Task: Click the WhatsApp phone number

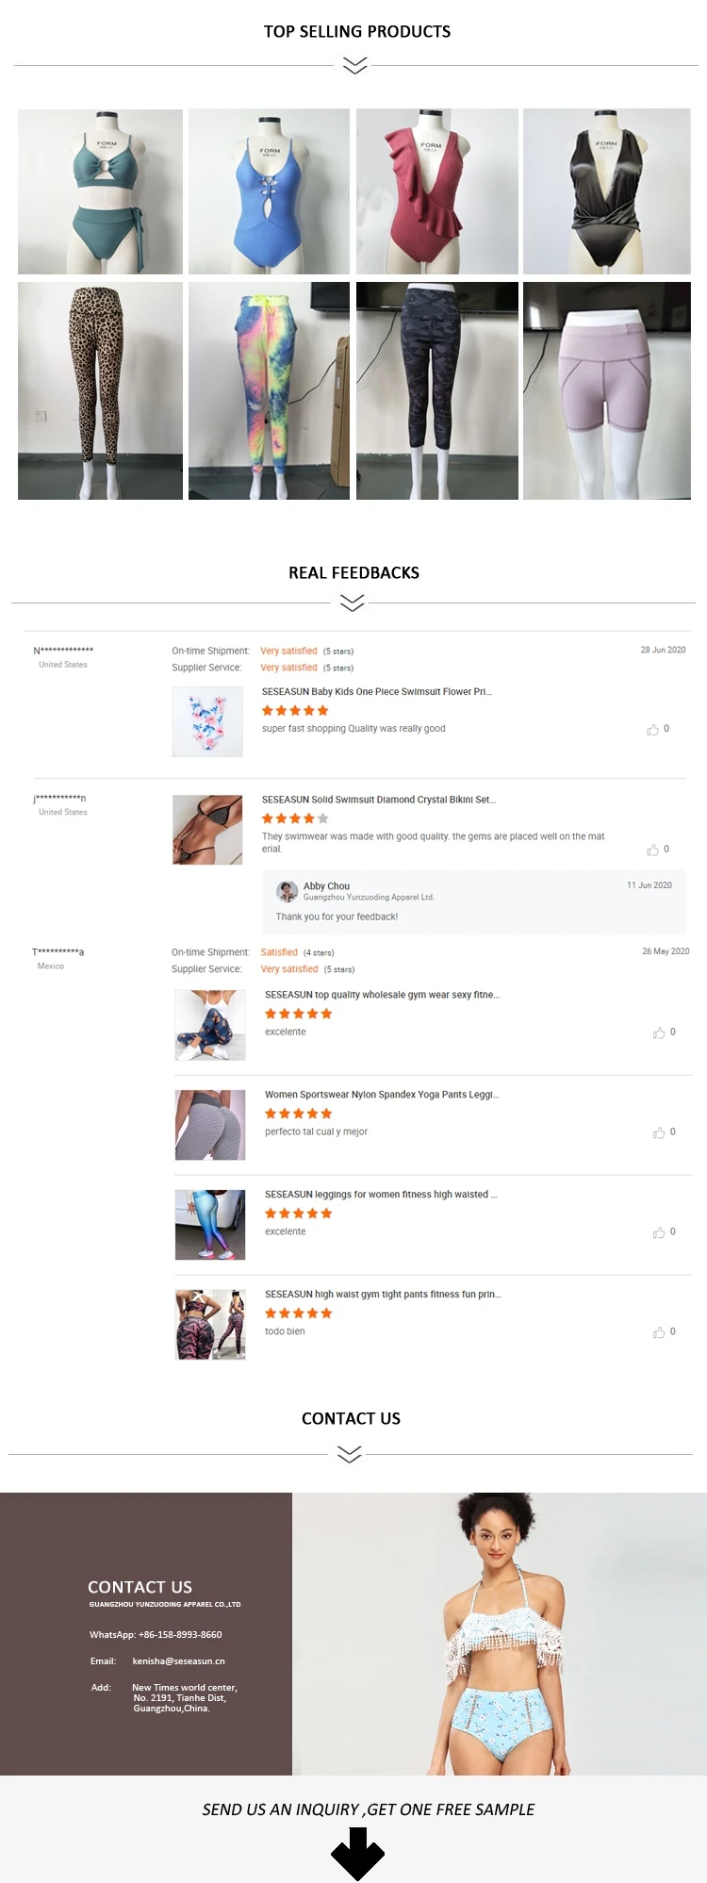Action: pyautogui.click(x=180, y=1635)
